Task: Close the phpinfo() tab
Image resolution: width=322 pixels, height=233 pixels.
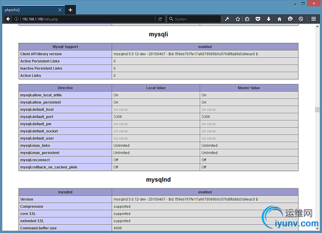Action: point(60,10)
